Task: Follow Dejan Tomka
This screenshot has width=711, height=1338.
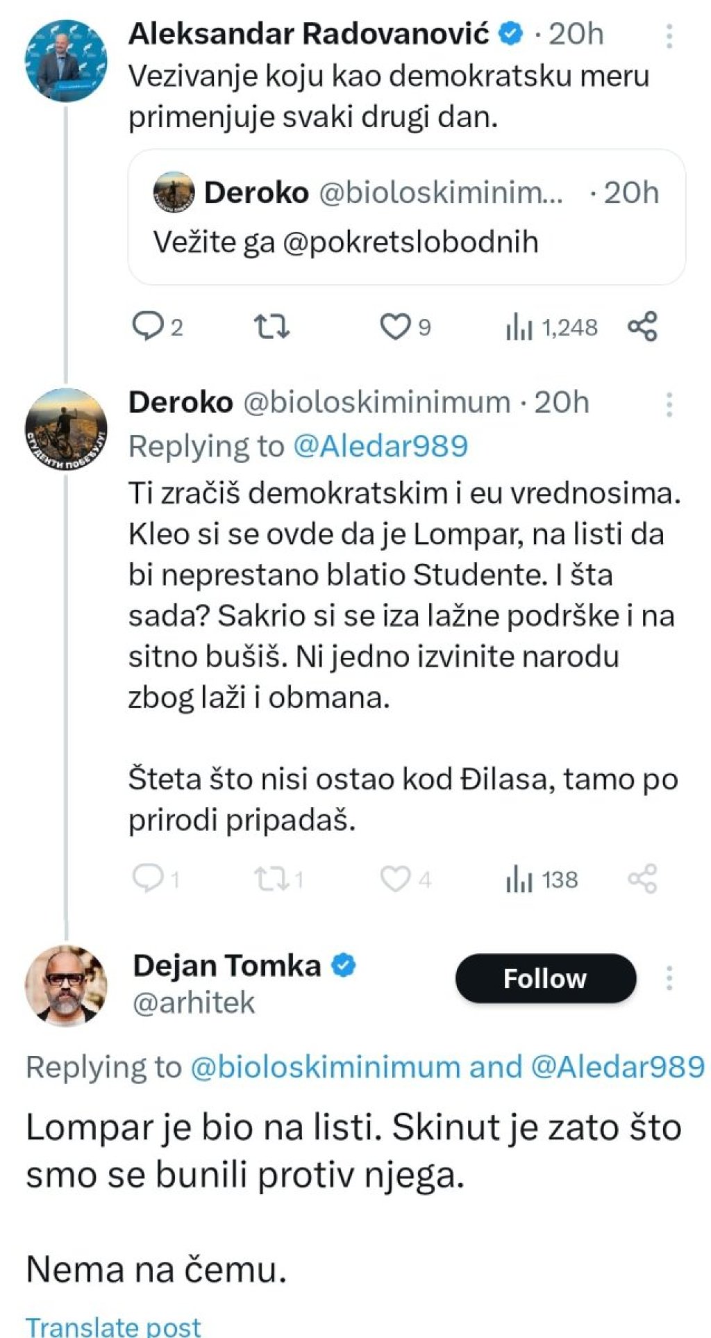Action: click(545, 978)
